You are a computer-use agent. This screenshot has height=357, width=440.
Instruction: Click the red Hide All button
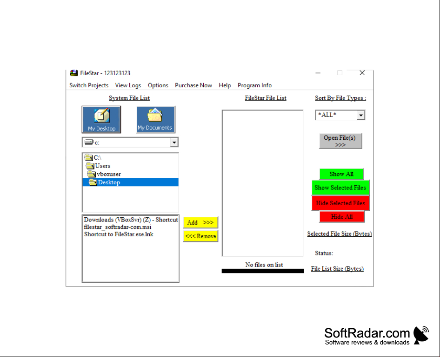(342, 217)
